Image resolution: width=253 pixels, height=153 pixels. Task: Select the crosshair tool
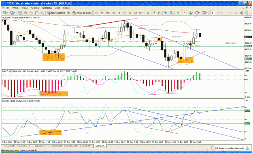218,13
